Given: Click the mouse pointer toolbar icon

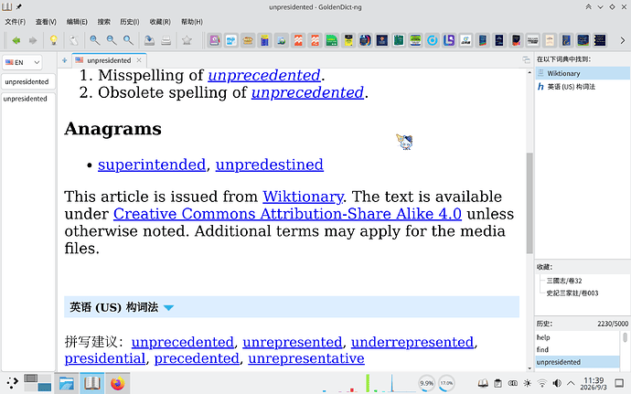Looking at the screenshot, I should tap(74, 40).
